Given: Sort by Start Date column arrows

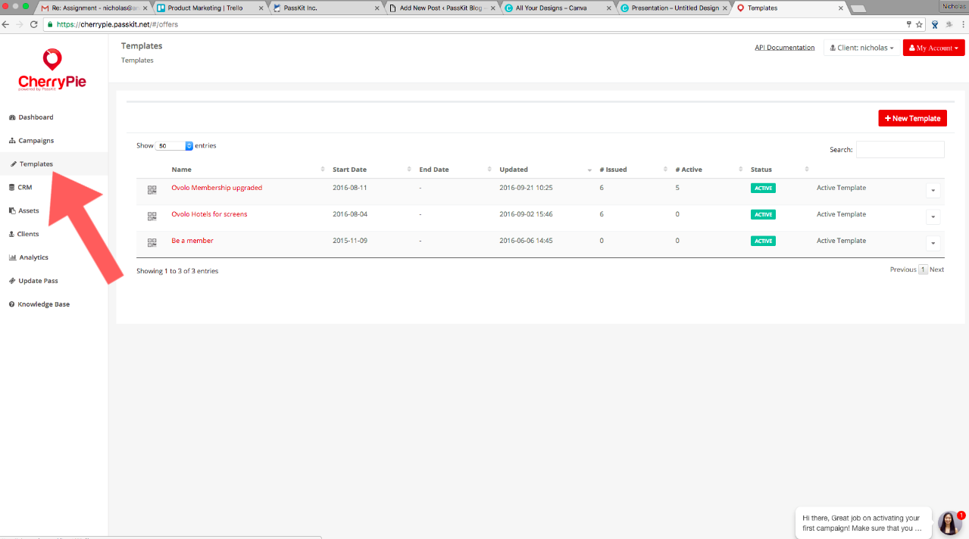Looking at the screenshot, I should [x=409, y=170].
